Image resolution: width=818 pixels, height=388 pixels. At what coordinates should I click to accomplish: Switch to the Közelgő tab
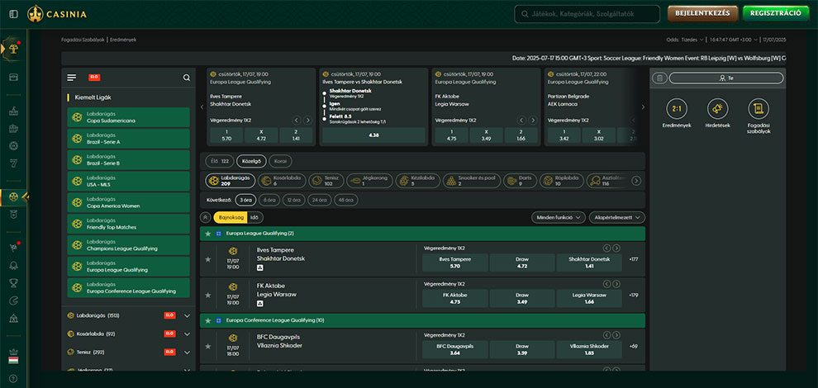[251, 161]
